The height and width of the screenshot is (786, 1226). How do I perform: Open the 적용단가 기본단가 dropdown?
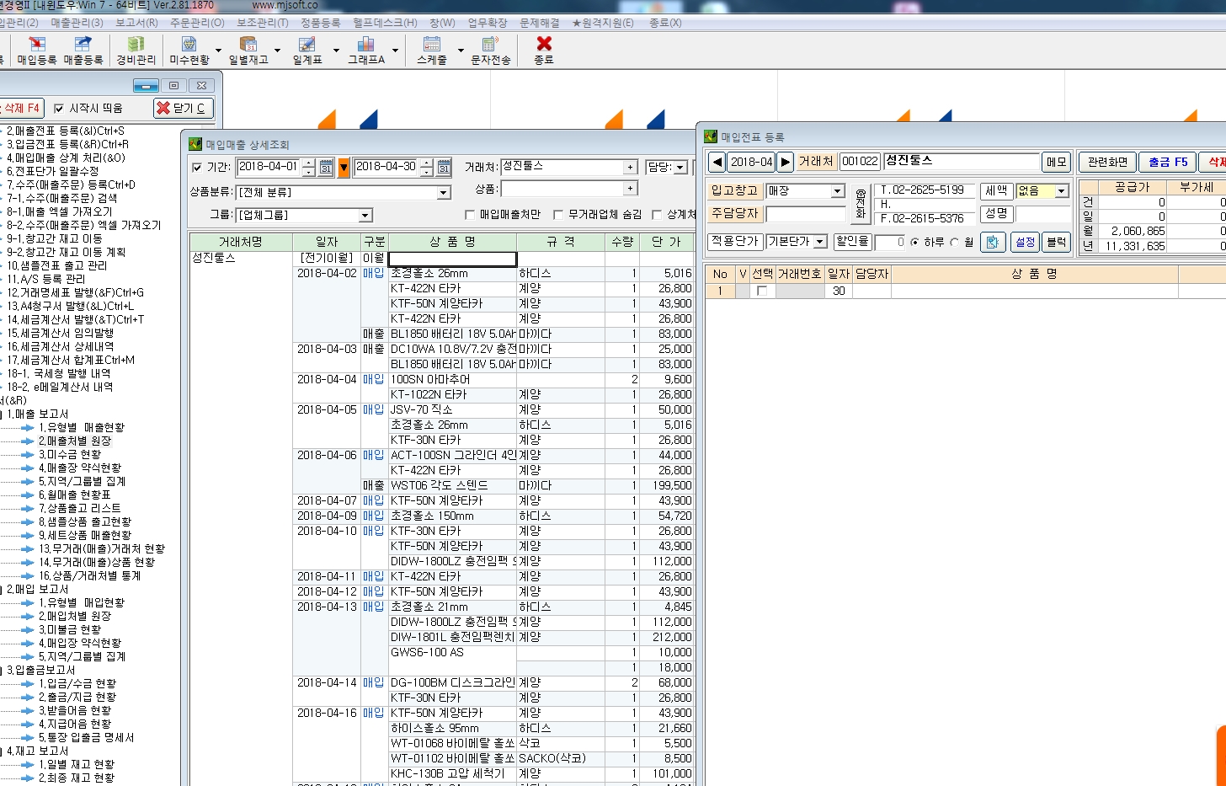[819, 242]
